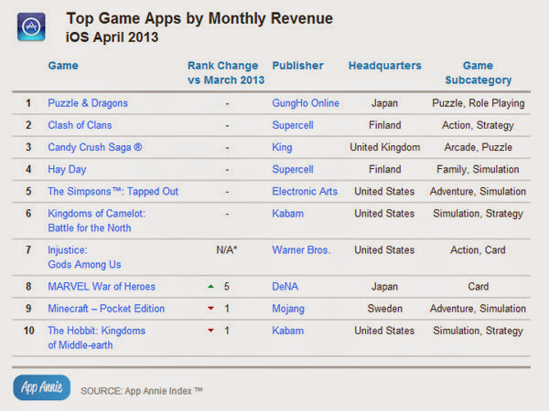Select the Candy Crush Saga link
Image resolution: width=549 pixels, height=411 pixels.
click(x=95, y=147)
